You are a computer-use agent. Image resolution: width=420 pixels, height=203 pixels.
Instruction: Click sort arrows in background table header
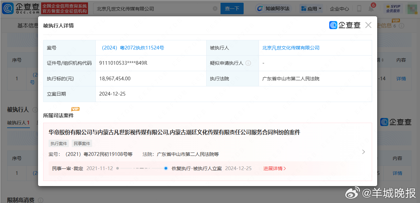(383, 60)
